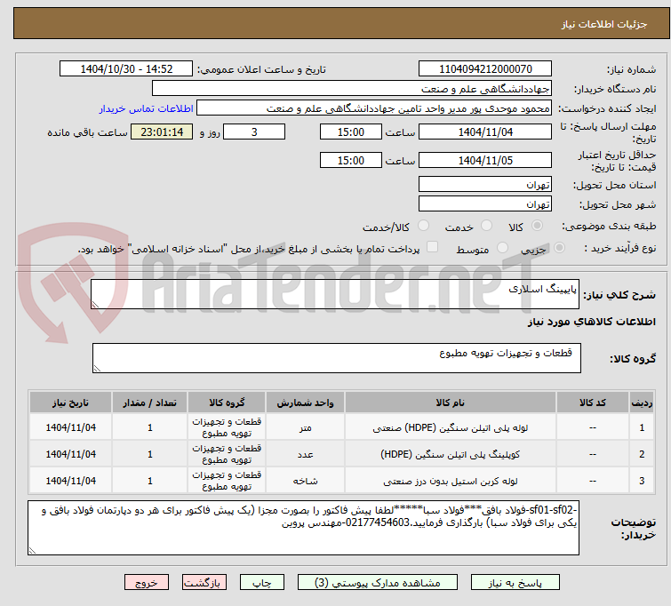Click the page header جزئیات اطلاعات نیاز
671x606 pixels.
603,24
